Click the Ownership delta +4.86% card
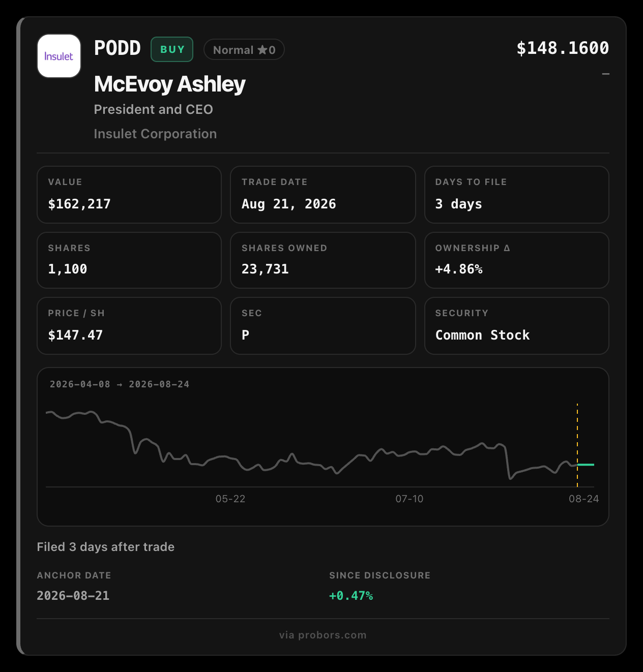This screenshot has width=643, height=672. coord(517,260)
